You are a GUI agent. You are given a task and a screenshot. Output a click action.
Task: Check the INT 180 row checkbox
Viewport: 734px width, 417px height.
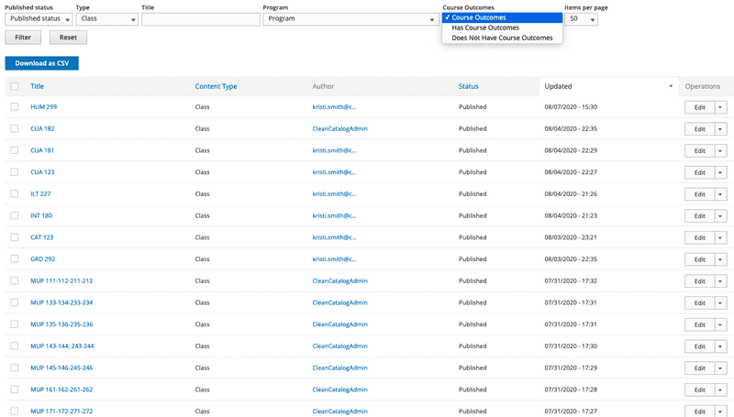pos(15,215)
